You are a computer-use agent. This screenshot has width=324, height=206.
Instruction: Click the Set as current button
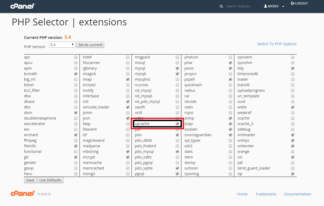point(90,45)
